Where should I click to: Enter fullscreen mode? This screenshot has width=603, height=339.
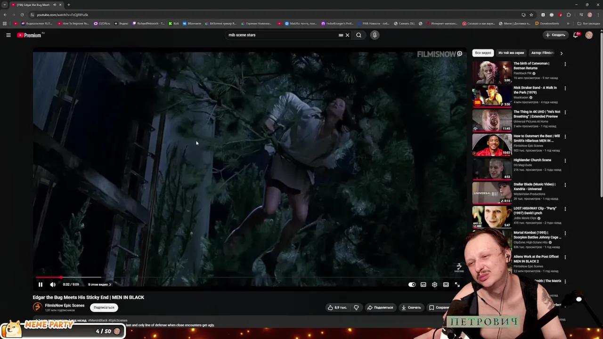pyautogui.click(x=457, y=284)
